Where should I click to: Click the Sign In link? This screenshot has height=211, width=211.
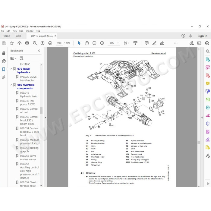[x=202, y=36]
